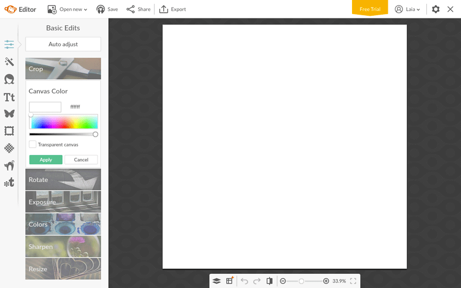Expand the Sharpen section
Image resolution: width=461 pixels, height=288 pixels.
[63, 247]
